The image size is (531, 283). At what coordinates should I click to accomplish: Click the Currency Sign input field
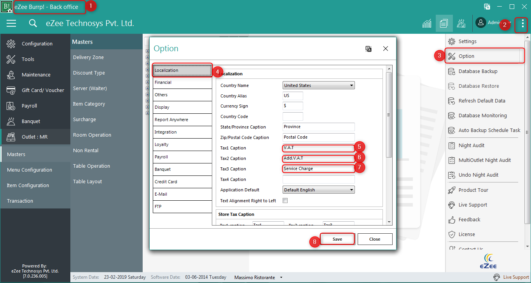point(293,106)
